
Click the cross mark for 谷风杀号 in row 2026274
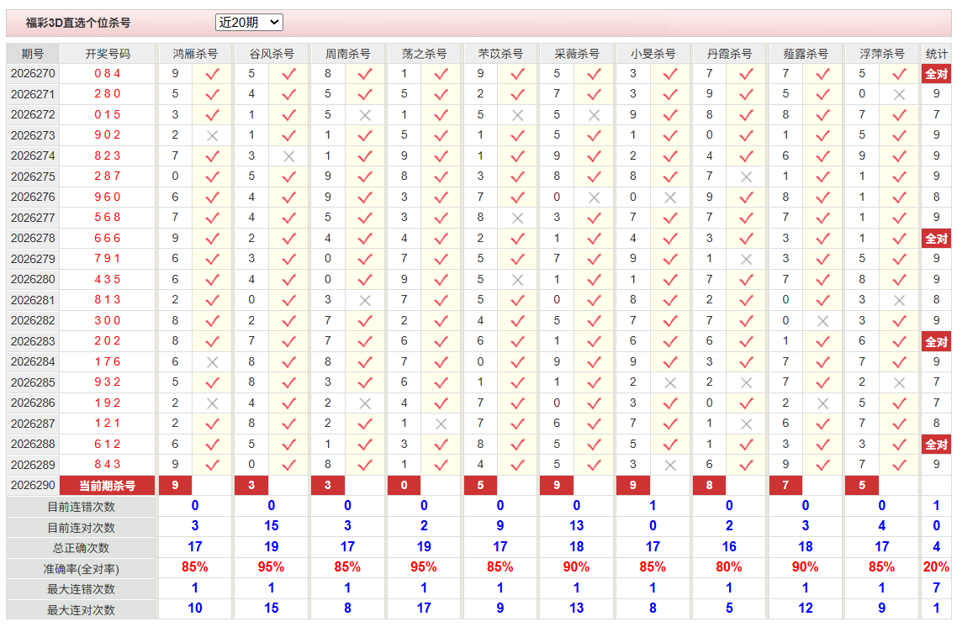pos(289,156)
